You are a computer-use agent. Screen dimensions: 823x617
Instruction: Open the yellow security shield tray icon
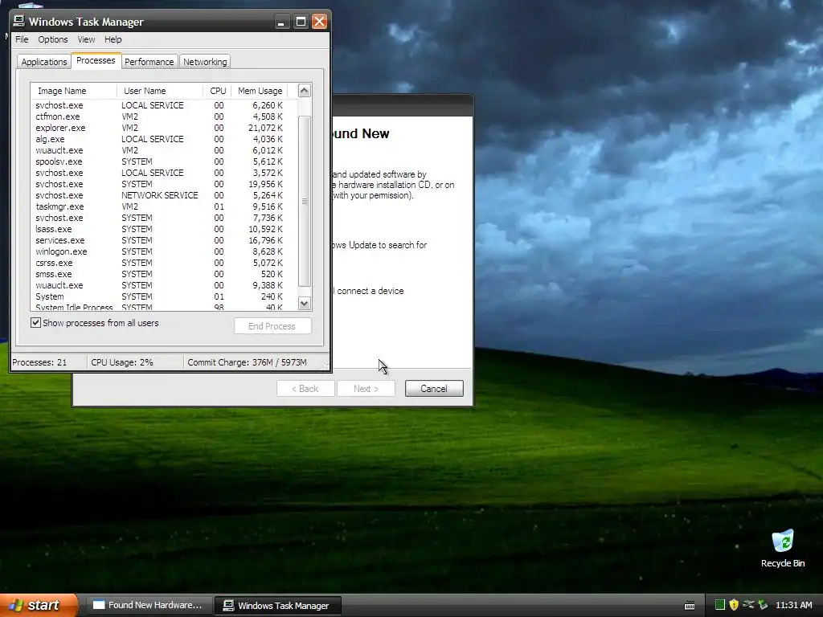pyautogui.click(x=734, y=605)
